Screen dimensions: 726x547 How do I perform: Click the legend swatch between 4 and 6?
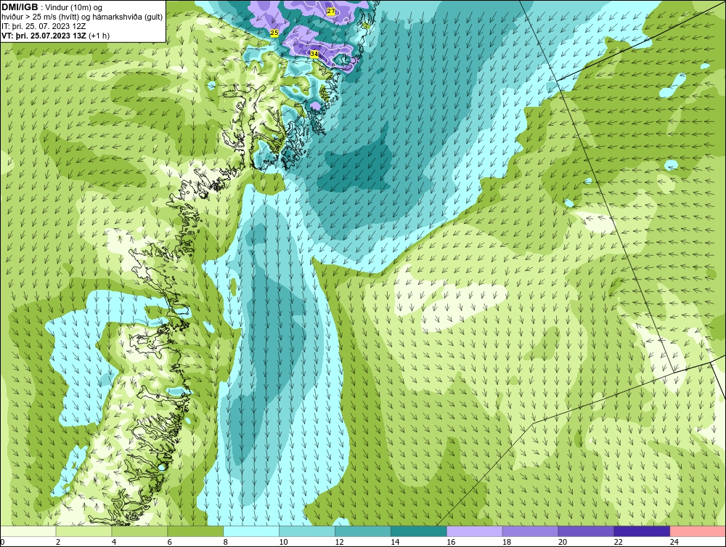[139, 531]
